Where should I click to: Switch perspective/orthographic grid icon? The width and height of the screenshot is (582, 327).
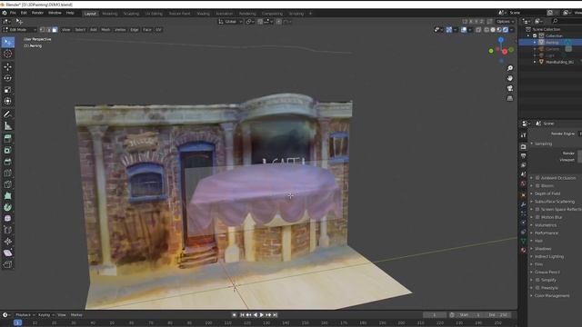coord(510,98)
